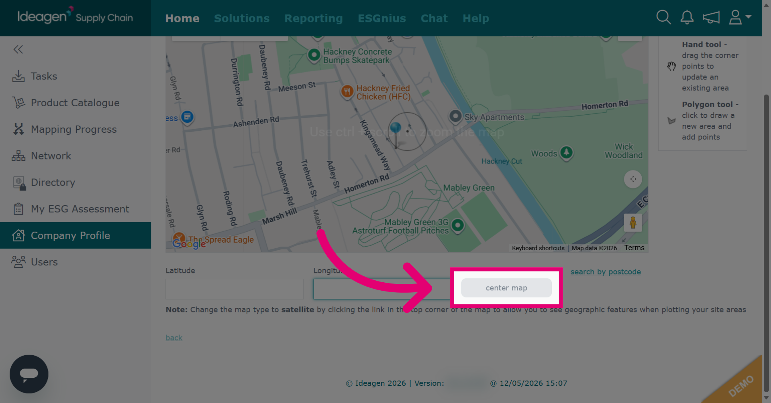Open the live chat bubble widget

[29, 374]
